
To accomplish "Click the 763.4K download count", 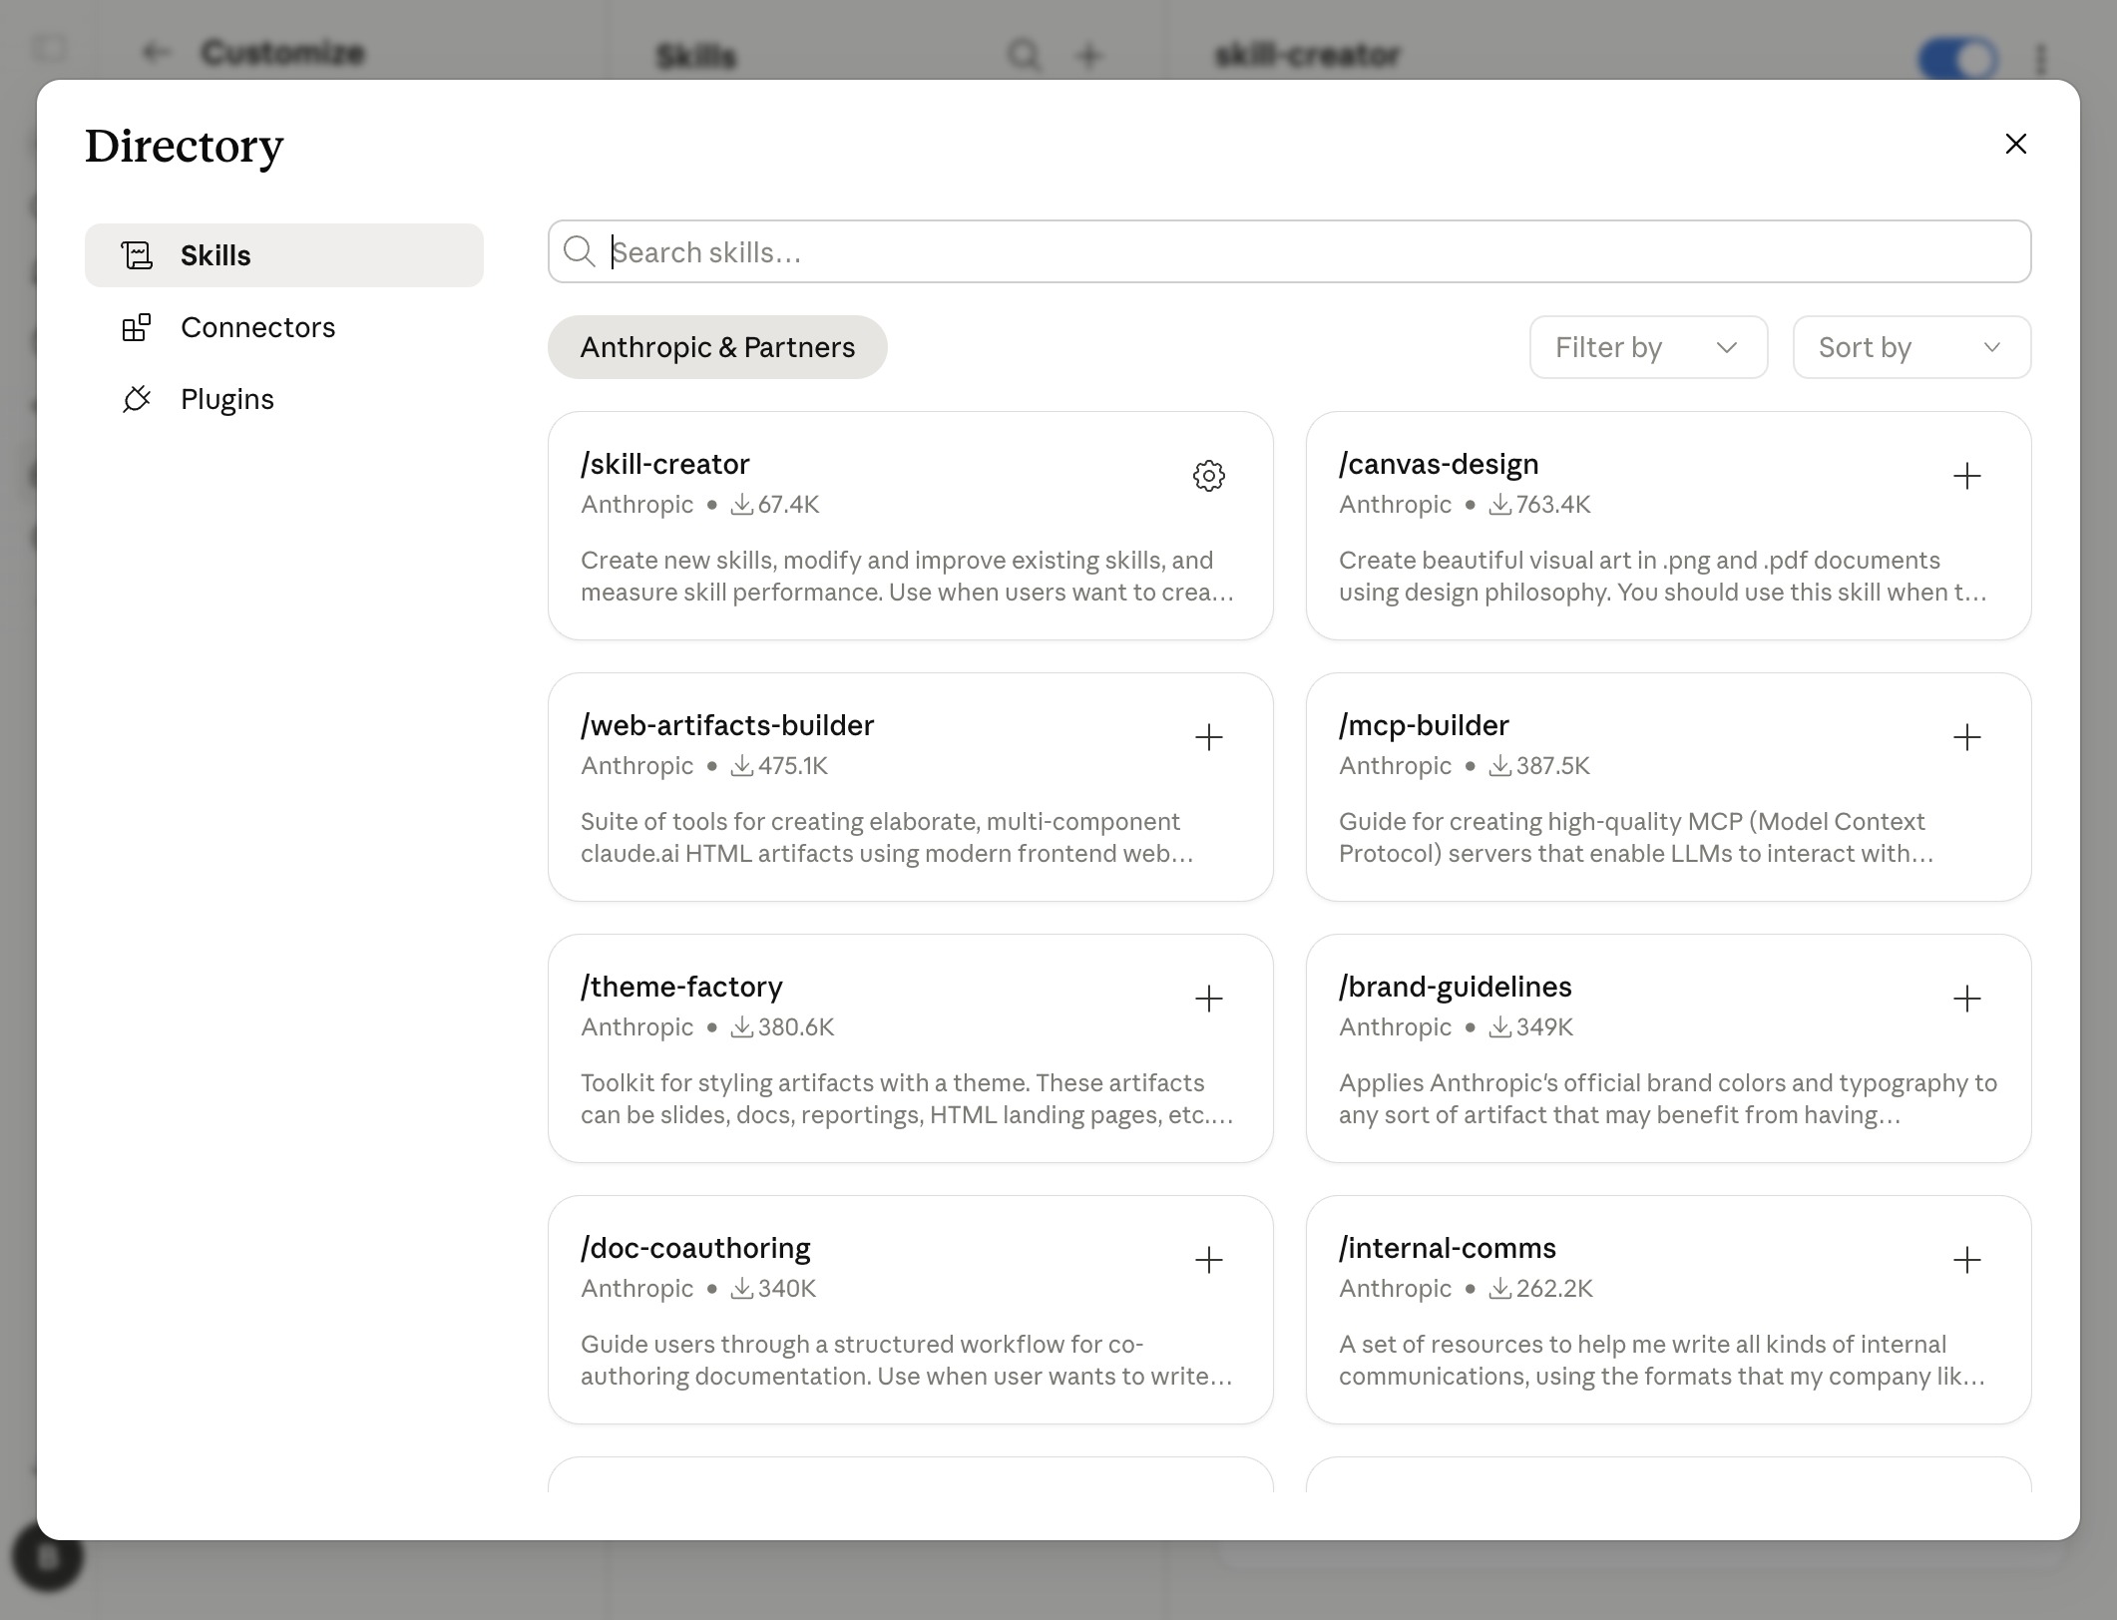I will pos(1553,504).
